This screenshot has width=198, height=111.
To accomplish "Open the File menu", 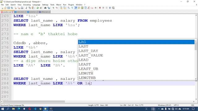I will [2, 5].
